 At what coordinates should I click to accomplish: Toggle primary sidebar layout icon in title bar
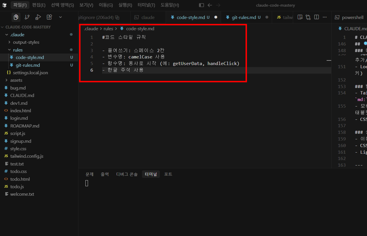point(201,5)
